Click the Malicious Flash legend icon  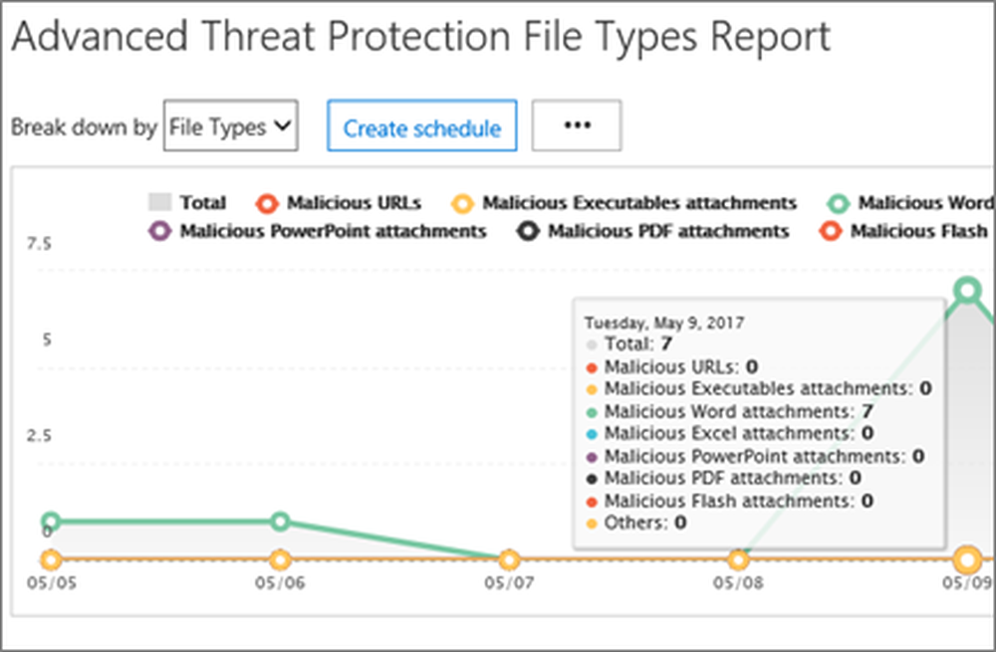coord(832,231)
